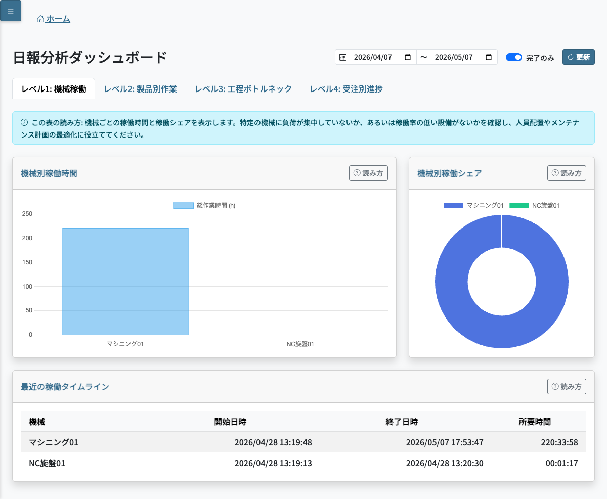Switch to レベル4: 受注別進捗 tab
The width and height of the screenshot is (607, 499).
click(346, 89)
